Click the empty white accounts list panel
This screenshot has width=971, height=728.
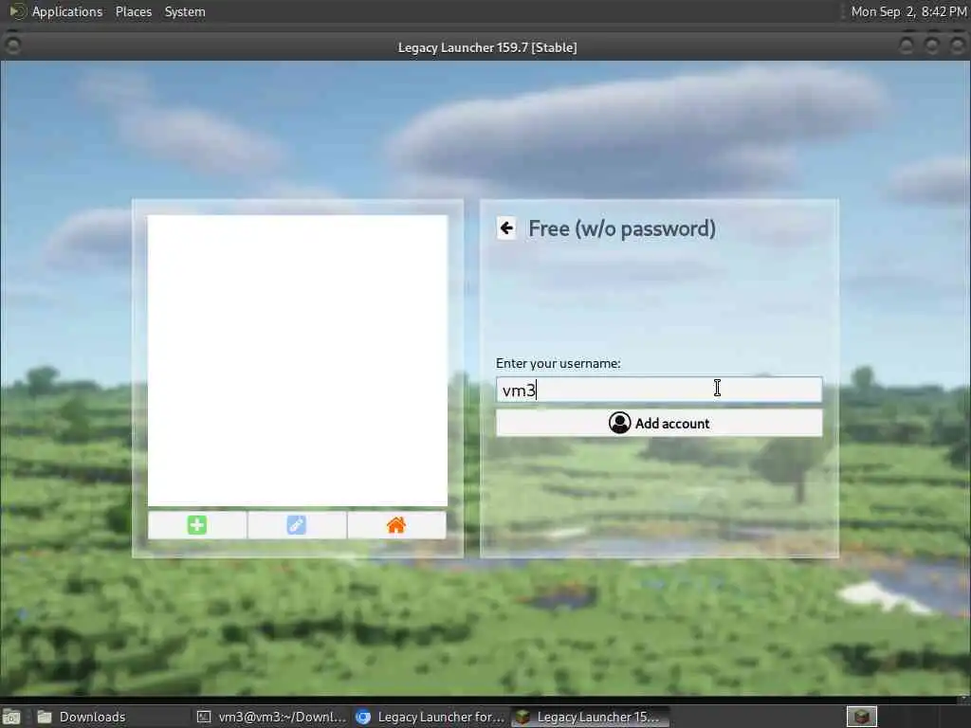click(297, 360)
